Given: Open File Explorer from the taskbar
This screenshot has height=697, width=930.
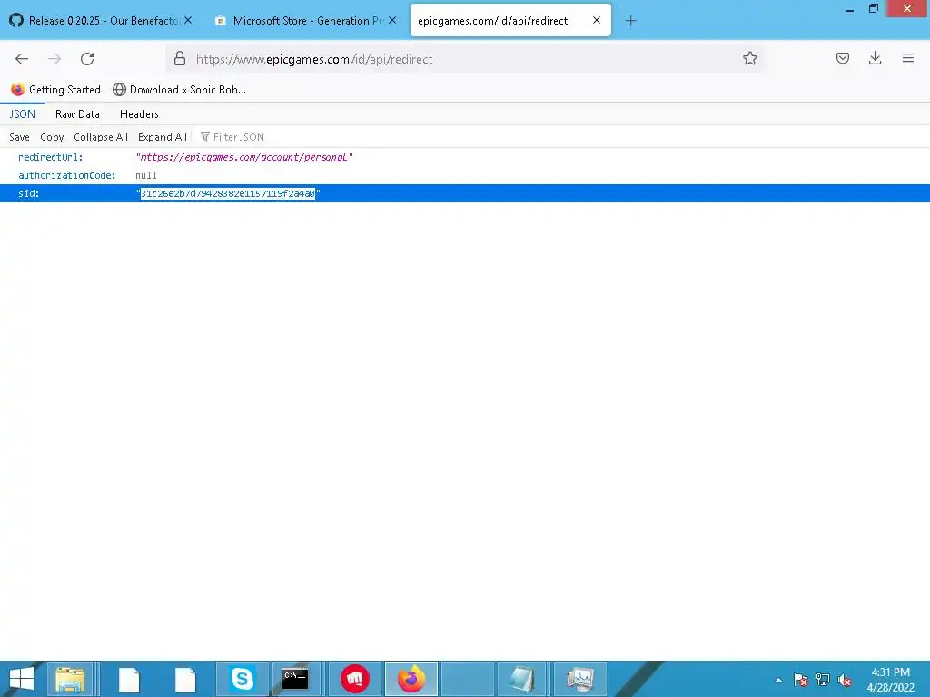Looking at the screenshot, I should point(69,679).
